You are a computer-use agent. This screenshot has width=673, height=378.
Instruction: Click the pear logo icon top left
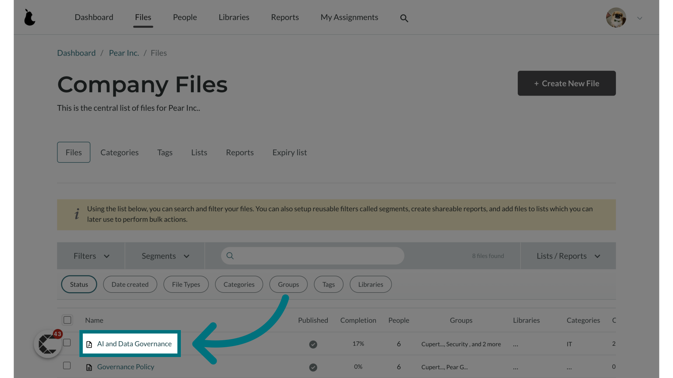[x=29, y=17]
